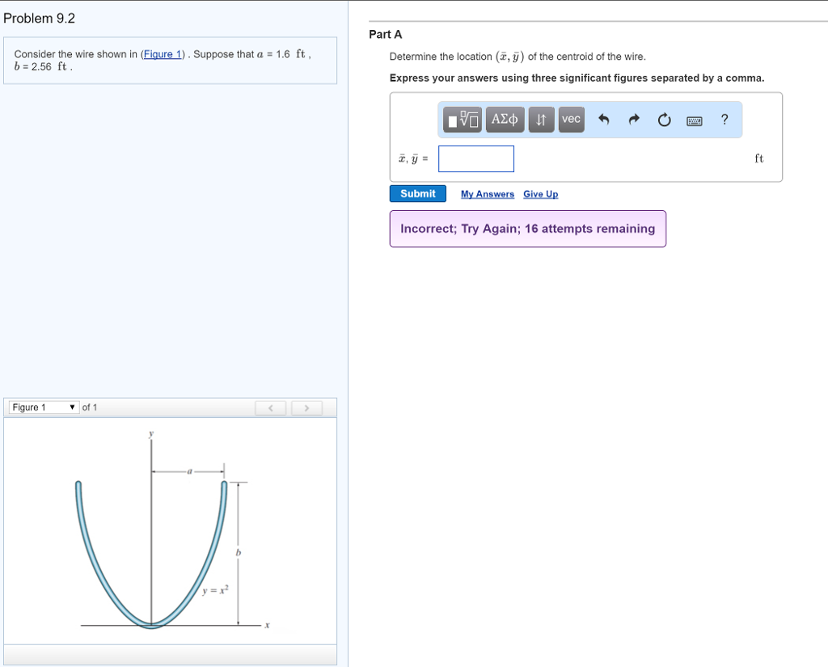828x667 pixels.
Task: Open the My Answers link
Action: point(487,194)
